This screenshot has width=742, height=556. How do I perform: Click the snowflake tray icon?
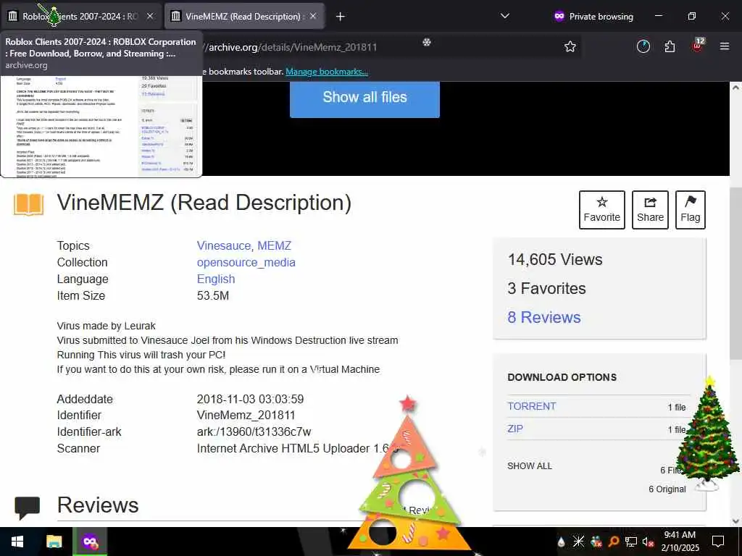578,542
